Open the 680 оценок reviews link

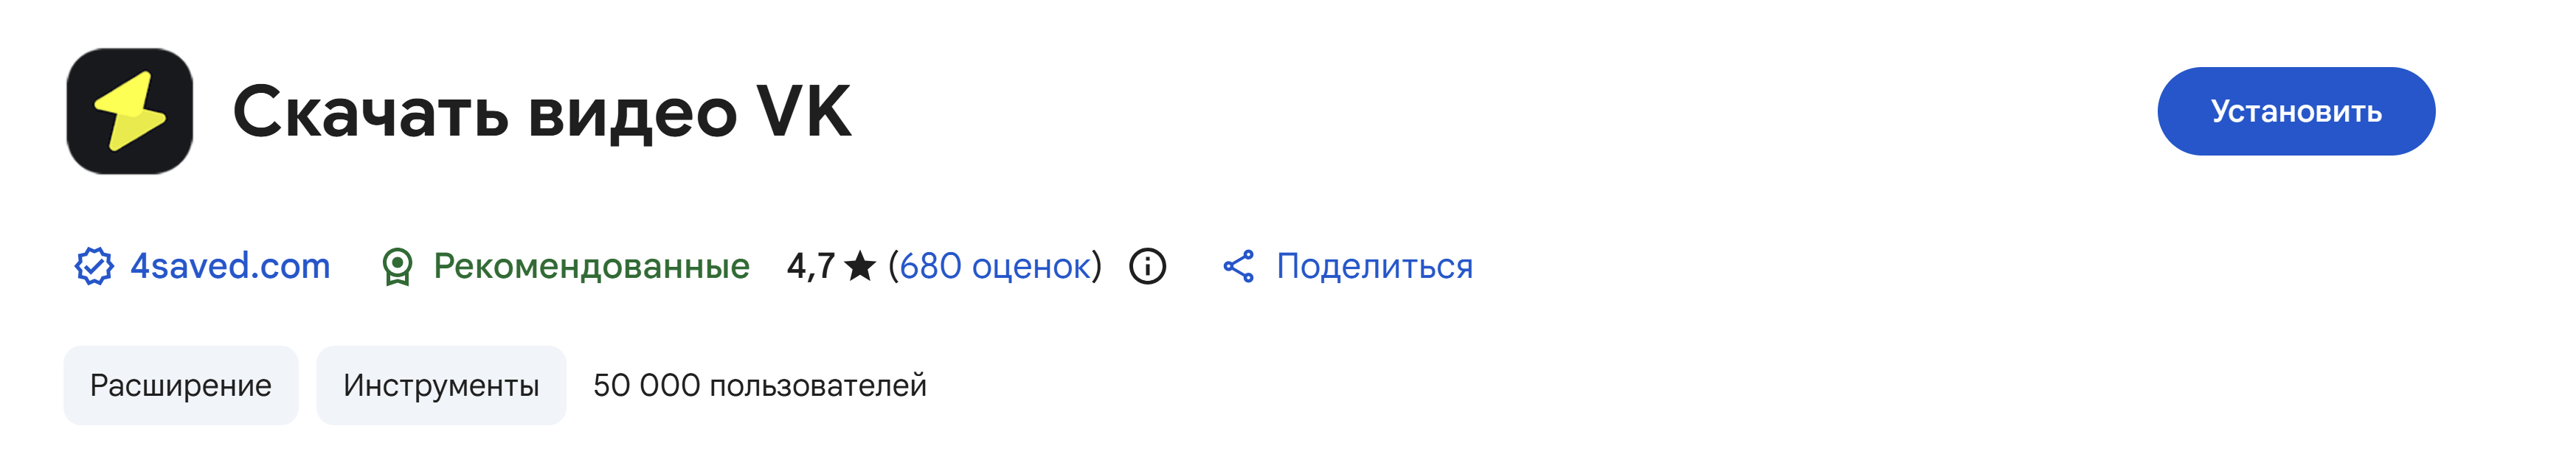click(995, 266)
